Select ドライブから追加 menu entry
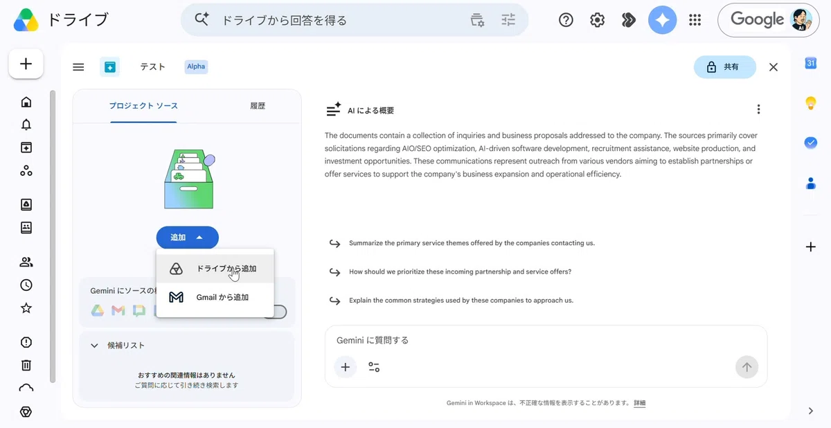The width and height of the screenshot is (831, 428). (x=215, y=269)
